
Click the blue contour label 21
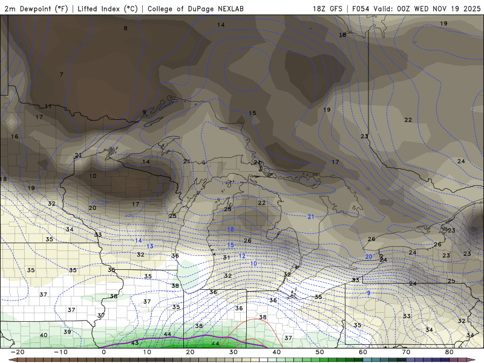[311, 217]
